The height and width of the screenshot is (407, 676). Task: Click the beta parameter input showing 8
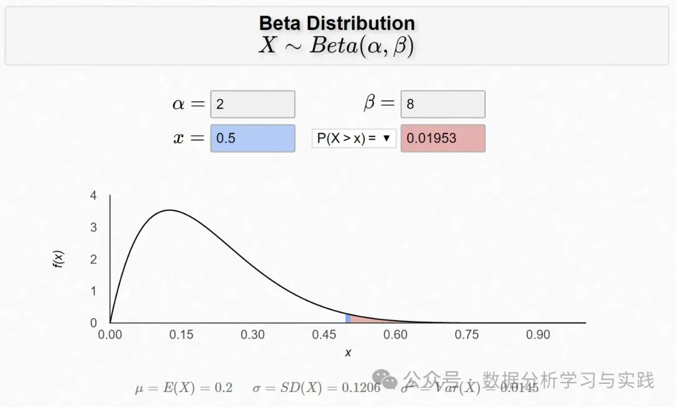[443, 104]
